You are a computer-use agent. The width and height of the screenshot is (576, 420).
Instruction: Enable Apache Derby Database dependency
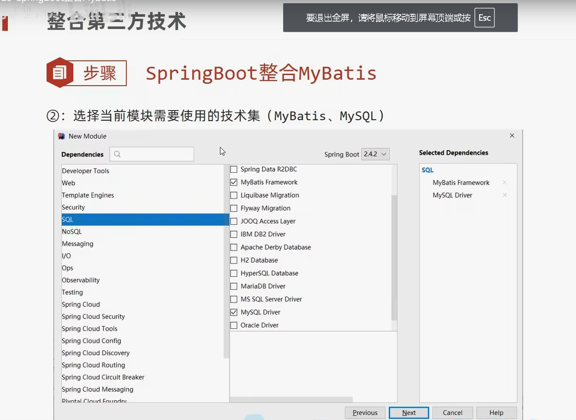click(x=234, y=247)
